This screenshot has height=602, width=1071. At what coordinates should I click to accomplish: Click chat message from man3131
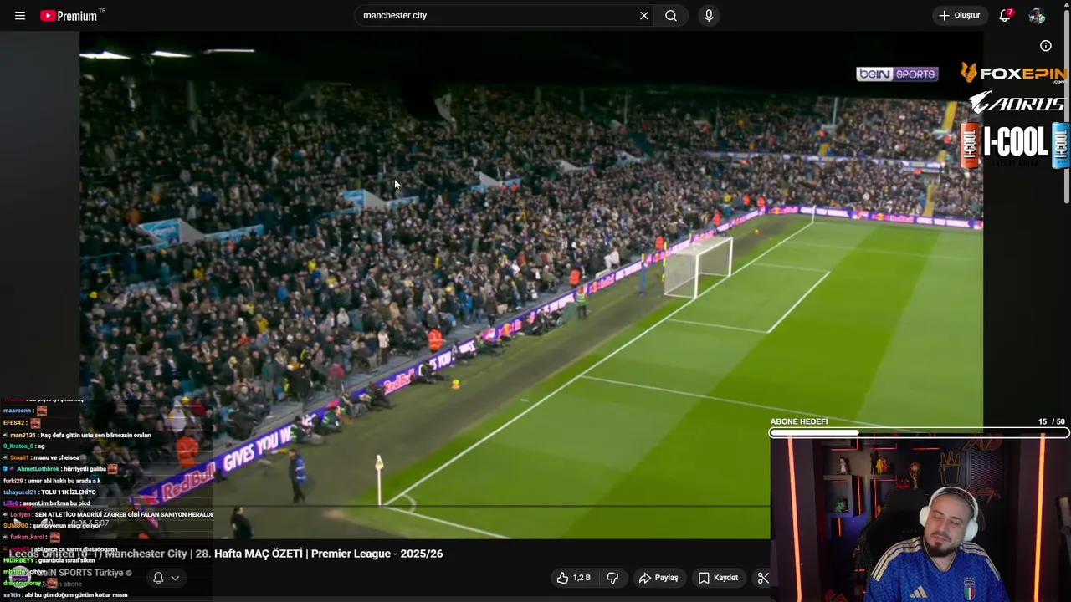click(77, 435)
